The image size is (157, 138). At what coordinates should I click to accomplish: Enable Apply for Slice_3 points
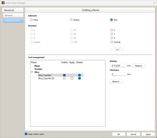72,75
